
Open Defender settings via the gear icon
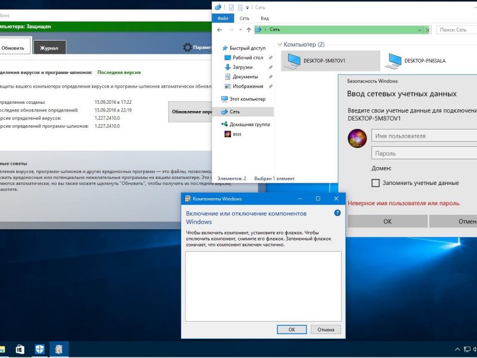187,47
